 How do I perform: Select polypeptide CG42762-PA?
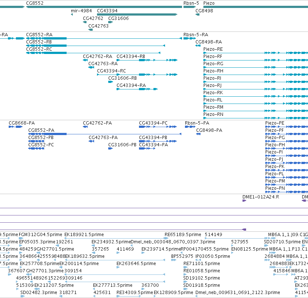click(x=97, y=123)
